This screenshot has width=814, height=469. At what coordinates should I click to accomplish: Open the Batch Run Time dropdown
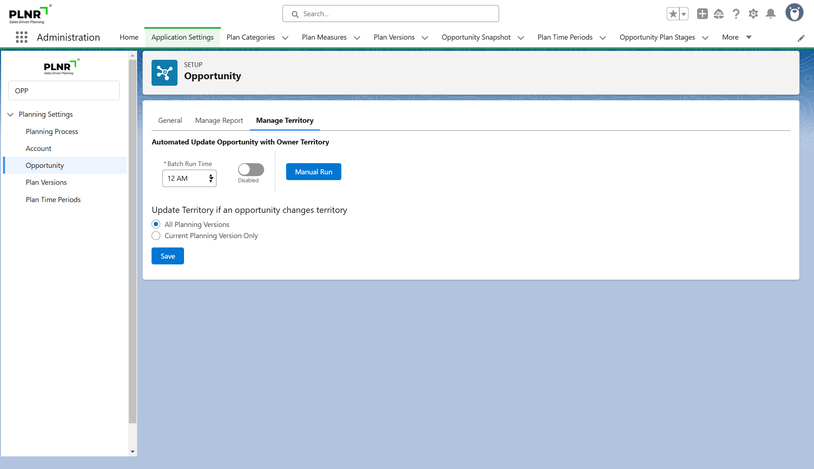(x=189, y=178)
